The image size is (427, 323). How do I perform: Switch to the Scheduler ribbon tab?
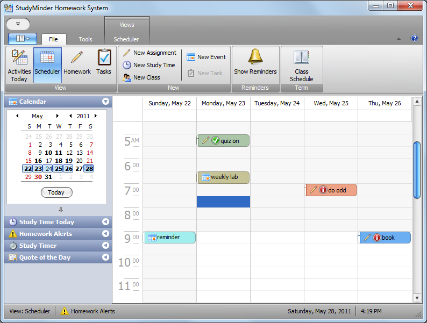pyautogui.click(x=126, y=39)
